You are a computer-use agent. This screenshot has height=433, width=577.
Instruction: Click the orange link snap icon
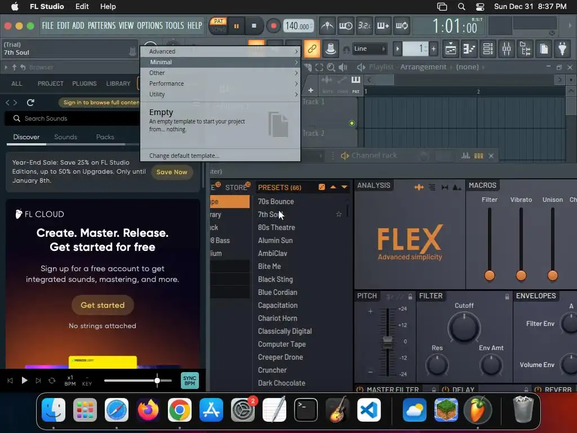tap(312, 48)
